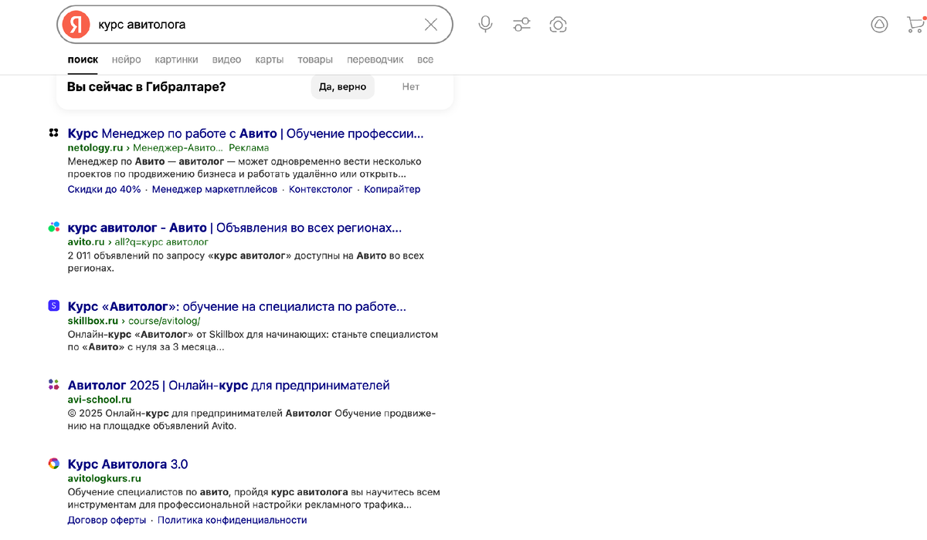Switch to the 'карты' tab
The width and height of the screenshot is (927, 540).
click(269, 59)
